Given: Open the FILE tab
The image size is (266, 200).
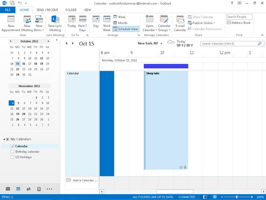Looking at the screenshot, I should 7,10.
